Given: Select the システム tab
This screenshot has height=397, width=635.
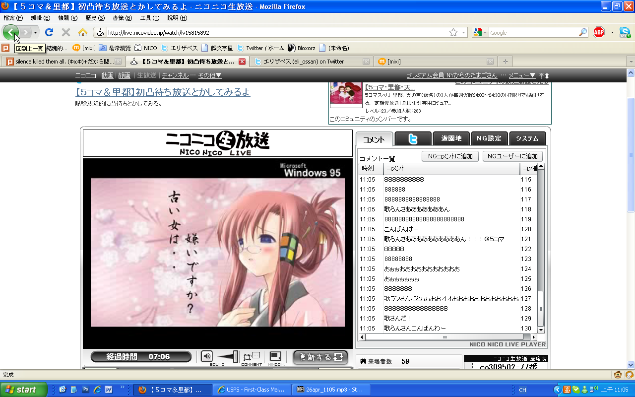Looking at the screenshot, I should [527, 139].
